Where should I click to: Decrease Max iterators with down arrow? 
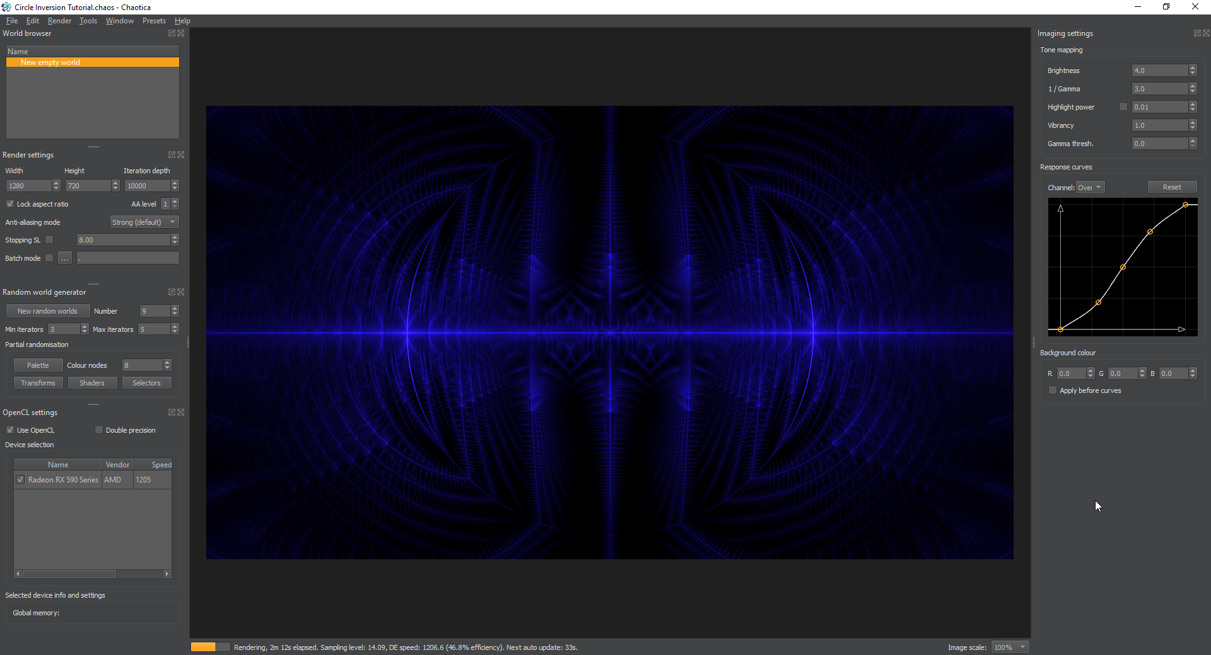click(175, 332)
